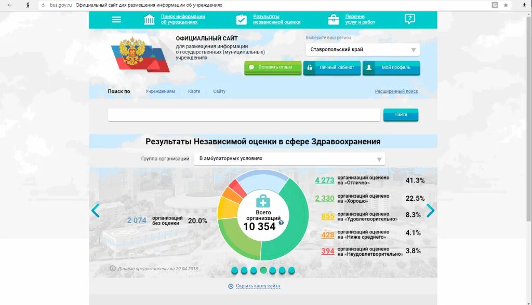The image size is (532, 305).
Task: Star the page in the browser address bar
Action: point(506,4)
